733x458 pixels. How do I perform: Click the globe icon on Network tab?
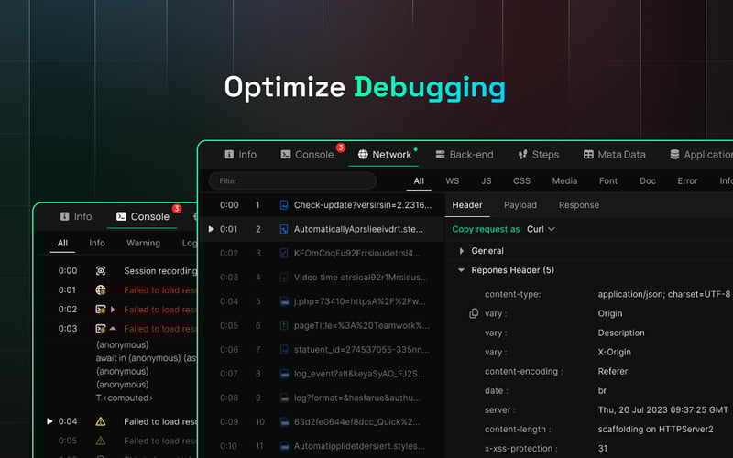[363, 155]
